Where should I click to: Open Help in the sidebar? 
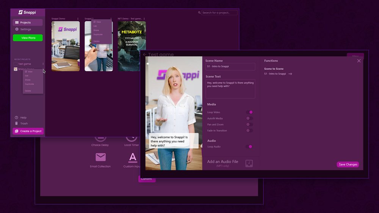[21, 118]
